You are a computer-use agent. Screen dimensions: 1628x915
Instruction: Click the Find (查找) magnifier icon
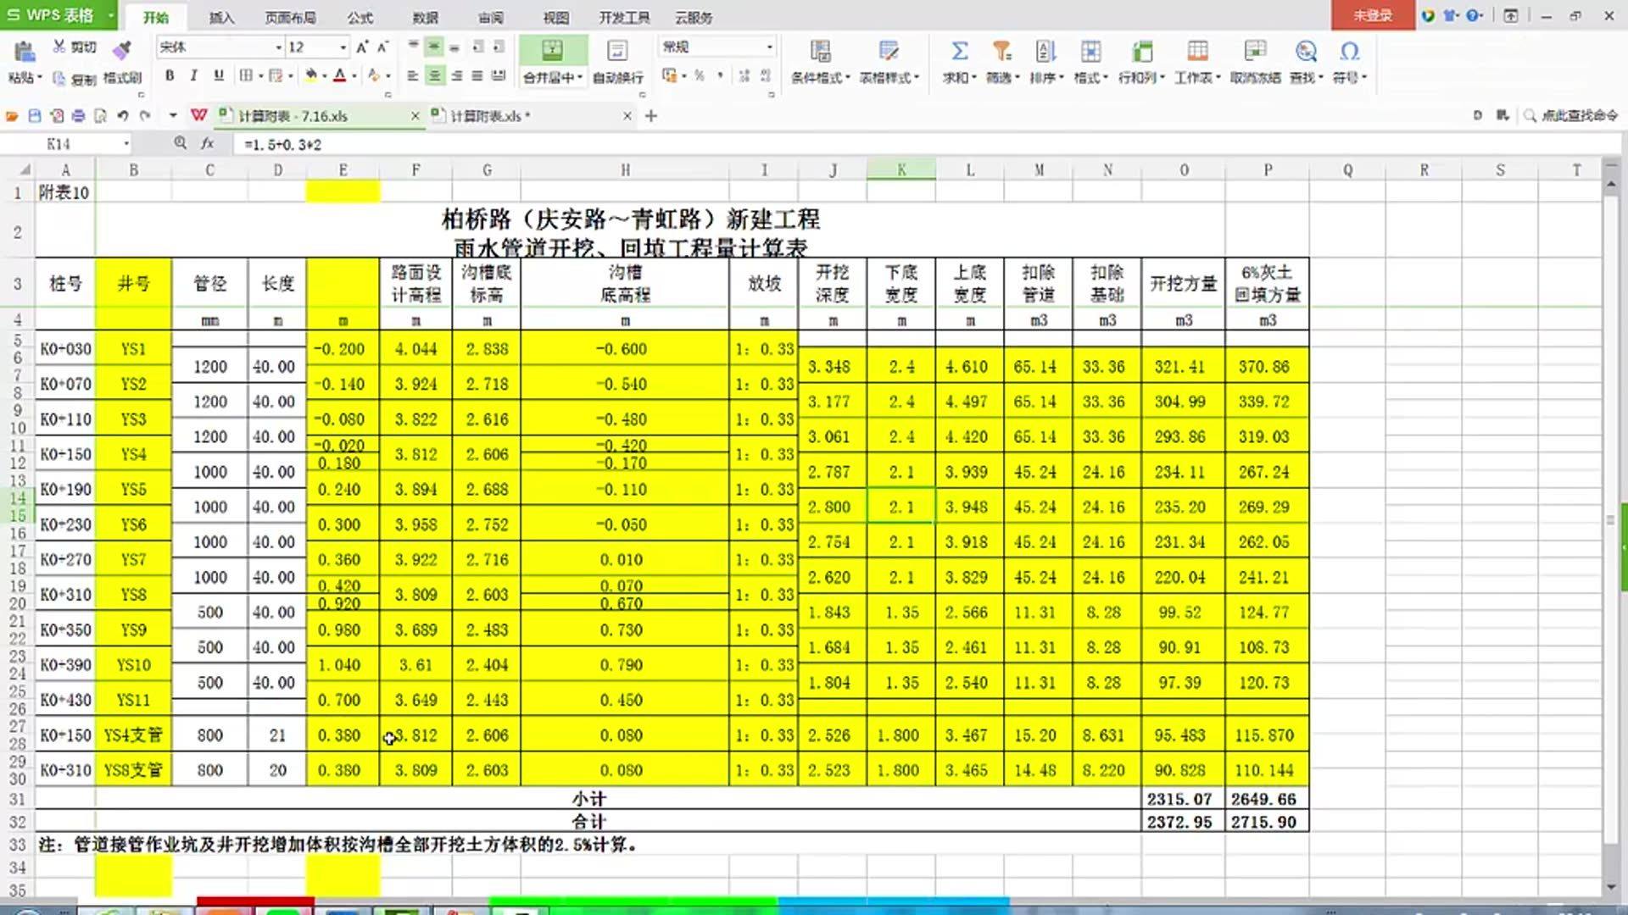(x=1306, y=52)
